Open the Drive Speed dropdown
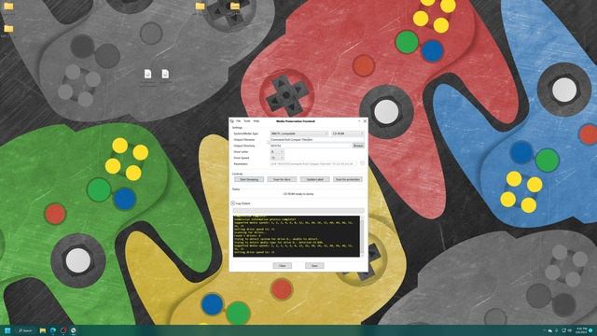Image resolution: width=597 pixels, height=336 pixels. 277,158
